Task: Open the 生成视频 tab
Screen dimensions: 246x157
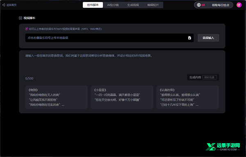Action: coord(133,5)
